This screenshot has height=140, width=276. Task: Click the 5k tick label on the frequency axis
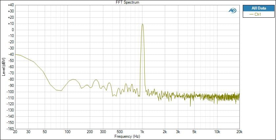click(194, 132)
